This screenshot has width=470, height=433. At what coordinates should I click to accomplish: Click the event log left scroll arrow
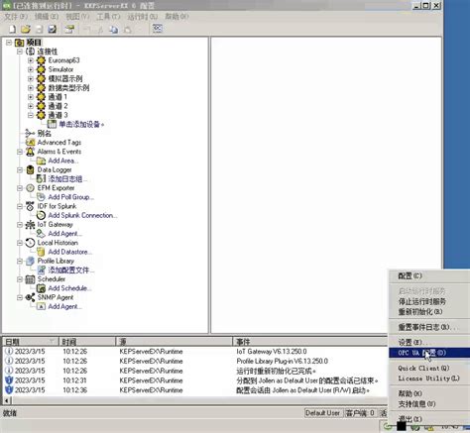(7, 401)
